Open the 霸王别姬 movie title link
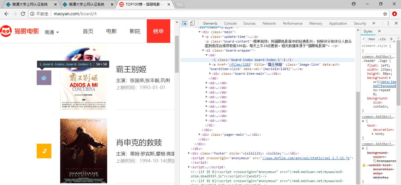Screen dimensions: 401x185 131,69
